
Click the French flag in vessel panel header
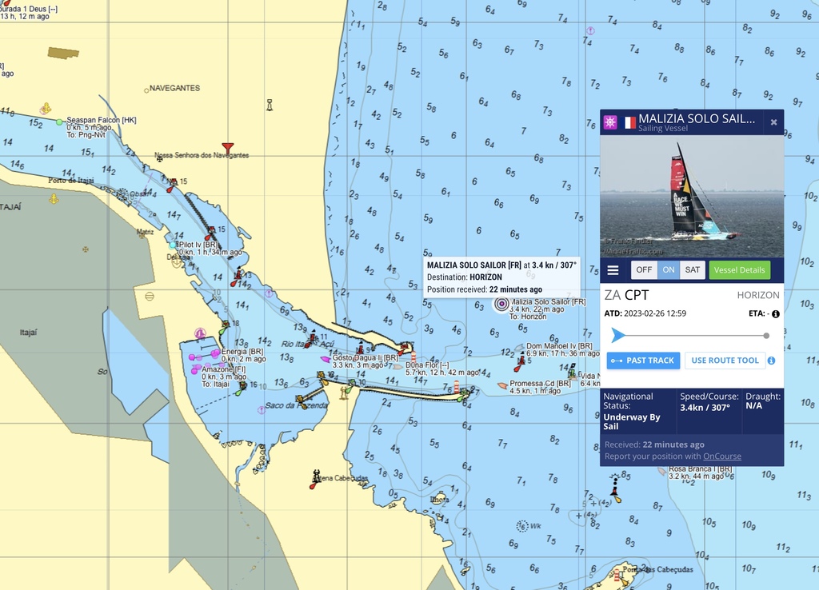pyautogui.click(x=630, y=122)
